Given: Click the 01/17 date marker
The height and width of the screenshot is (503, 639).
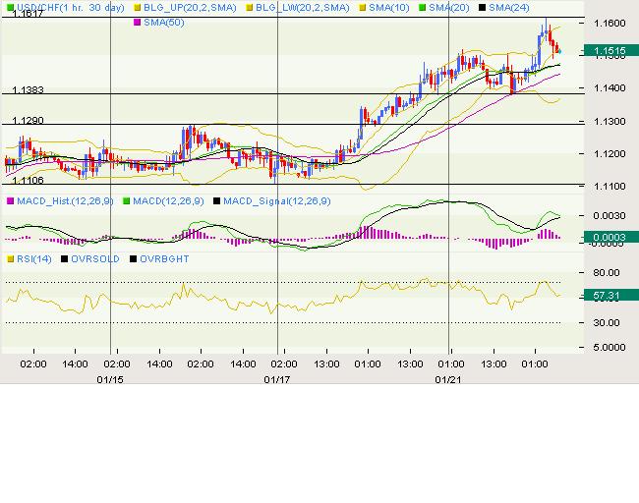Looking at the screenshot, I should point(277,379).
